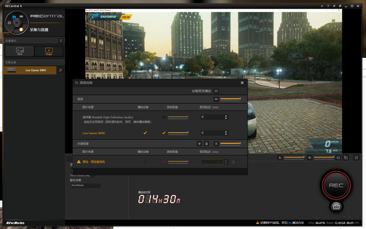Click the AVerMedia logo
The height and width of the screenshot is (229, 366).
pos(15,223)
